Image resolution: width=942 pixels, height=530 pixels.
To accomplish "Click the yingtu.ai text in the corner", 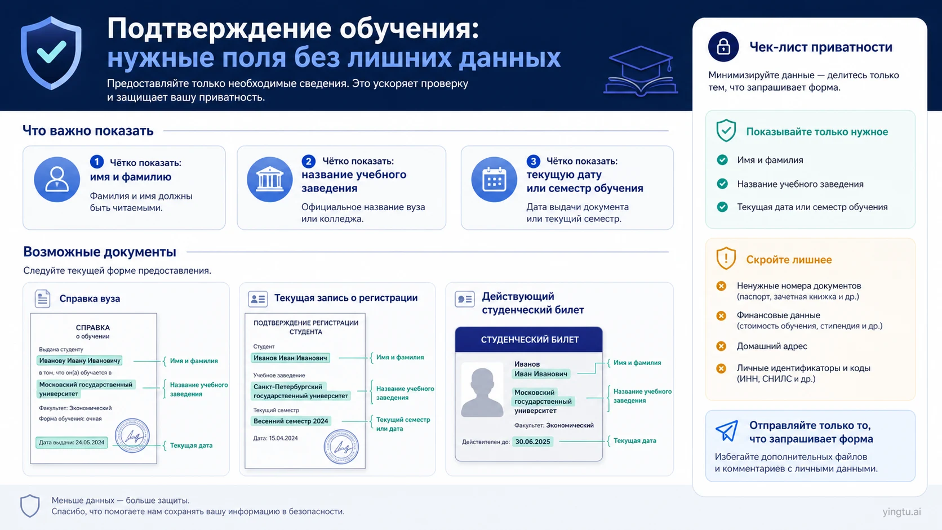I will tap(901, 512).
